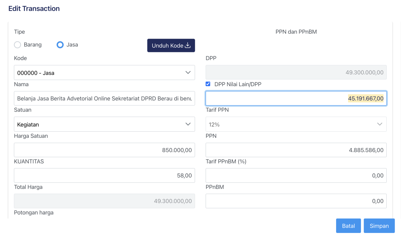Click the download icon on Unduh Kode
This screenshot has width=401, height=240.
[188, 45]
